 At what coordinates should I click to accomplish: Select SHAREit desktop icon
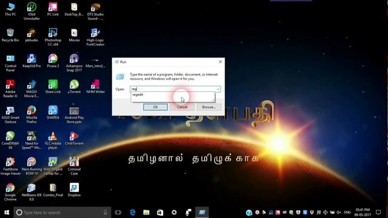coord(53,113)
